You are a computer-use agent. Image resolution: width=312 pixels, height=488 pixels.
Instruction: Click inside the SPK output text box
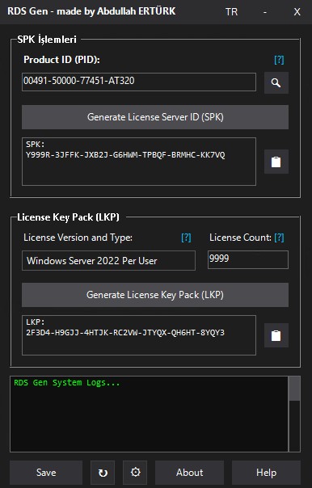[139, 162]
